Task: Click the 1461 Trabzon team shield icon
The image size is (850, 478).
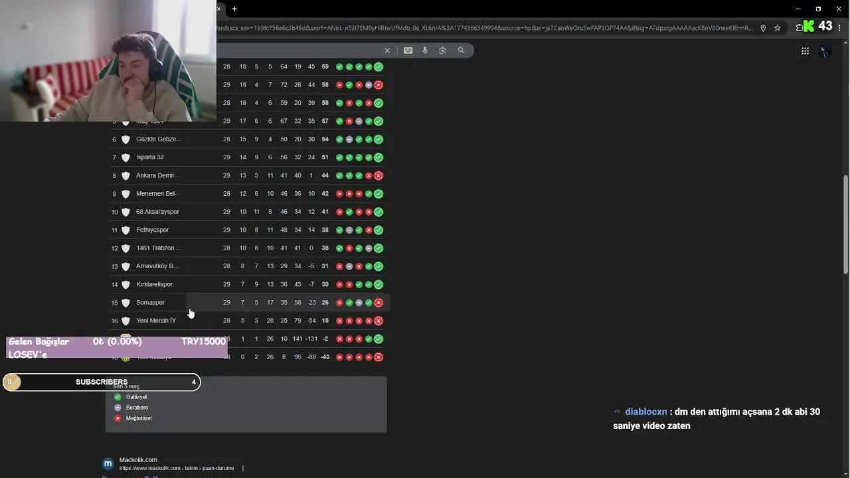Action: pos(126,248)
